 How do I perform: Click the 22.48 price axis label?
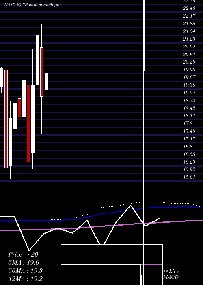(x=189, y=8)
